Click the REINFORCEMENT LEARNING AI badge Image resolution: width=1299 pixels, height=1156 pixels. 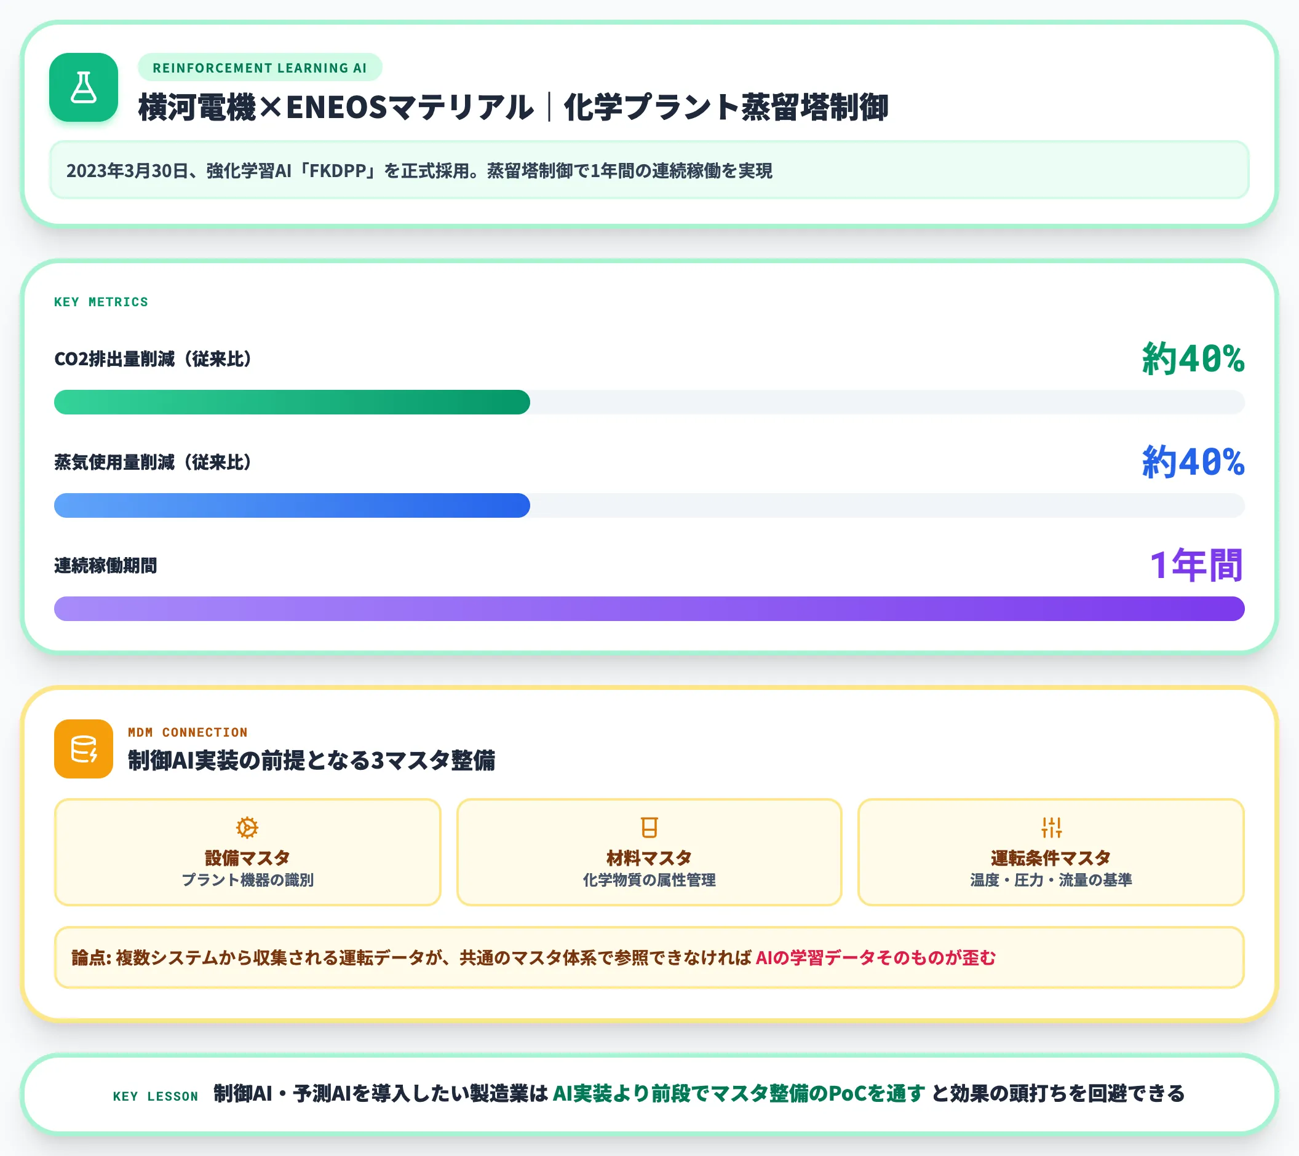[x=260, y=68]
